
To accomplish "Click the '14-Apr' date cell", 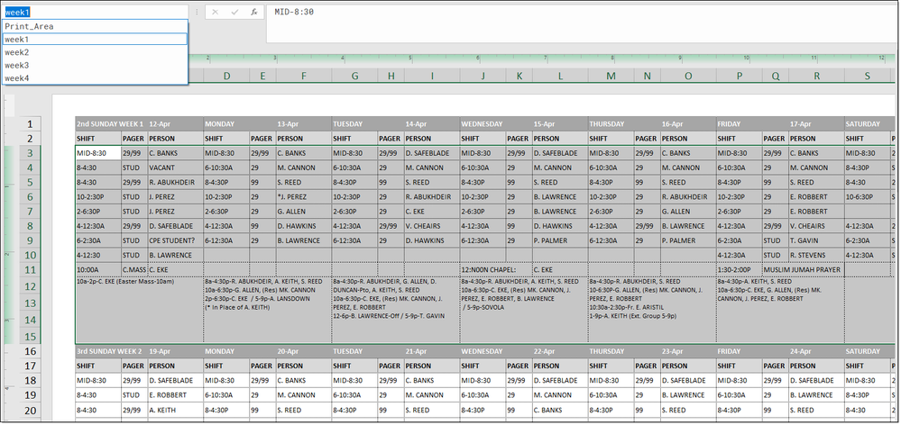I will [431, 124].
